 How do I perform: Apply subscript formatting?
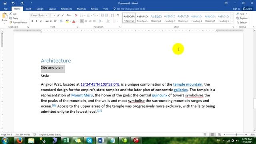pos(51,21)
